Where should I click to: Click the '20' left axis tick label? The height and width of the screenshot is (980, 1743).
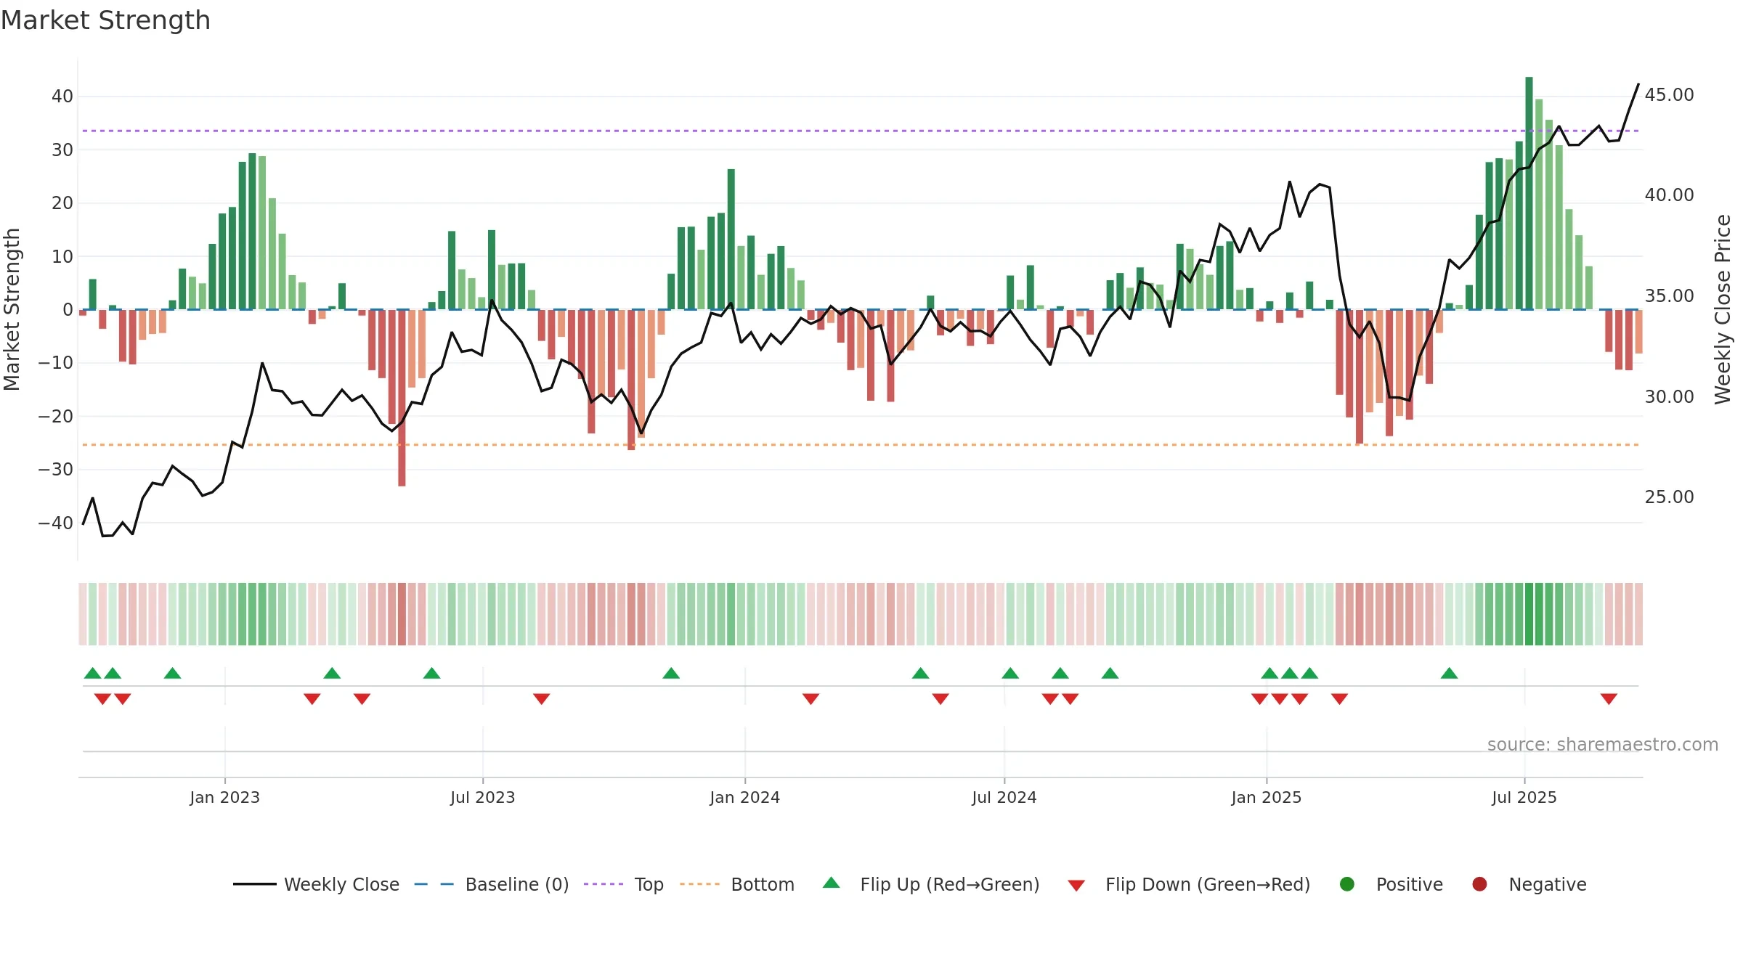click(x=62, y=203)
